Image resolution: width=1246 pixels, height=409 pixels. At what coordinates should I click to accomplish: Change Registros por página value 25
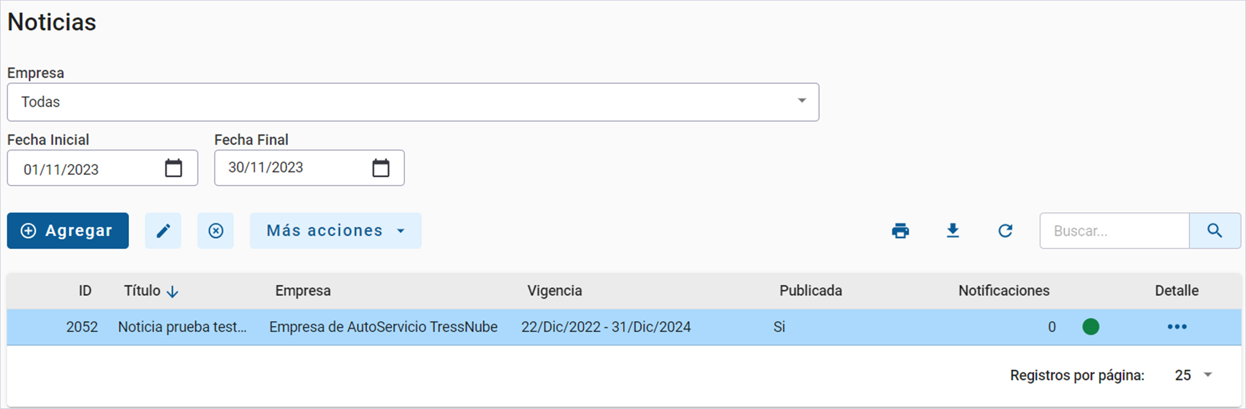[1194, 375]
